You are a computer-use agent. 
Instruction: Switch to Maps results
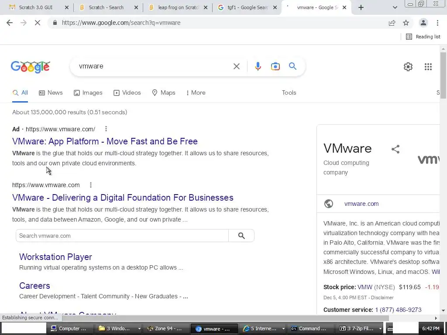pos(164,92)
